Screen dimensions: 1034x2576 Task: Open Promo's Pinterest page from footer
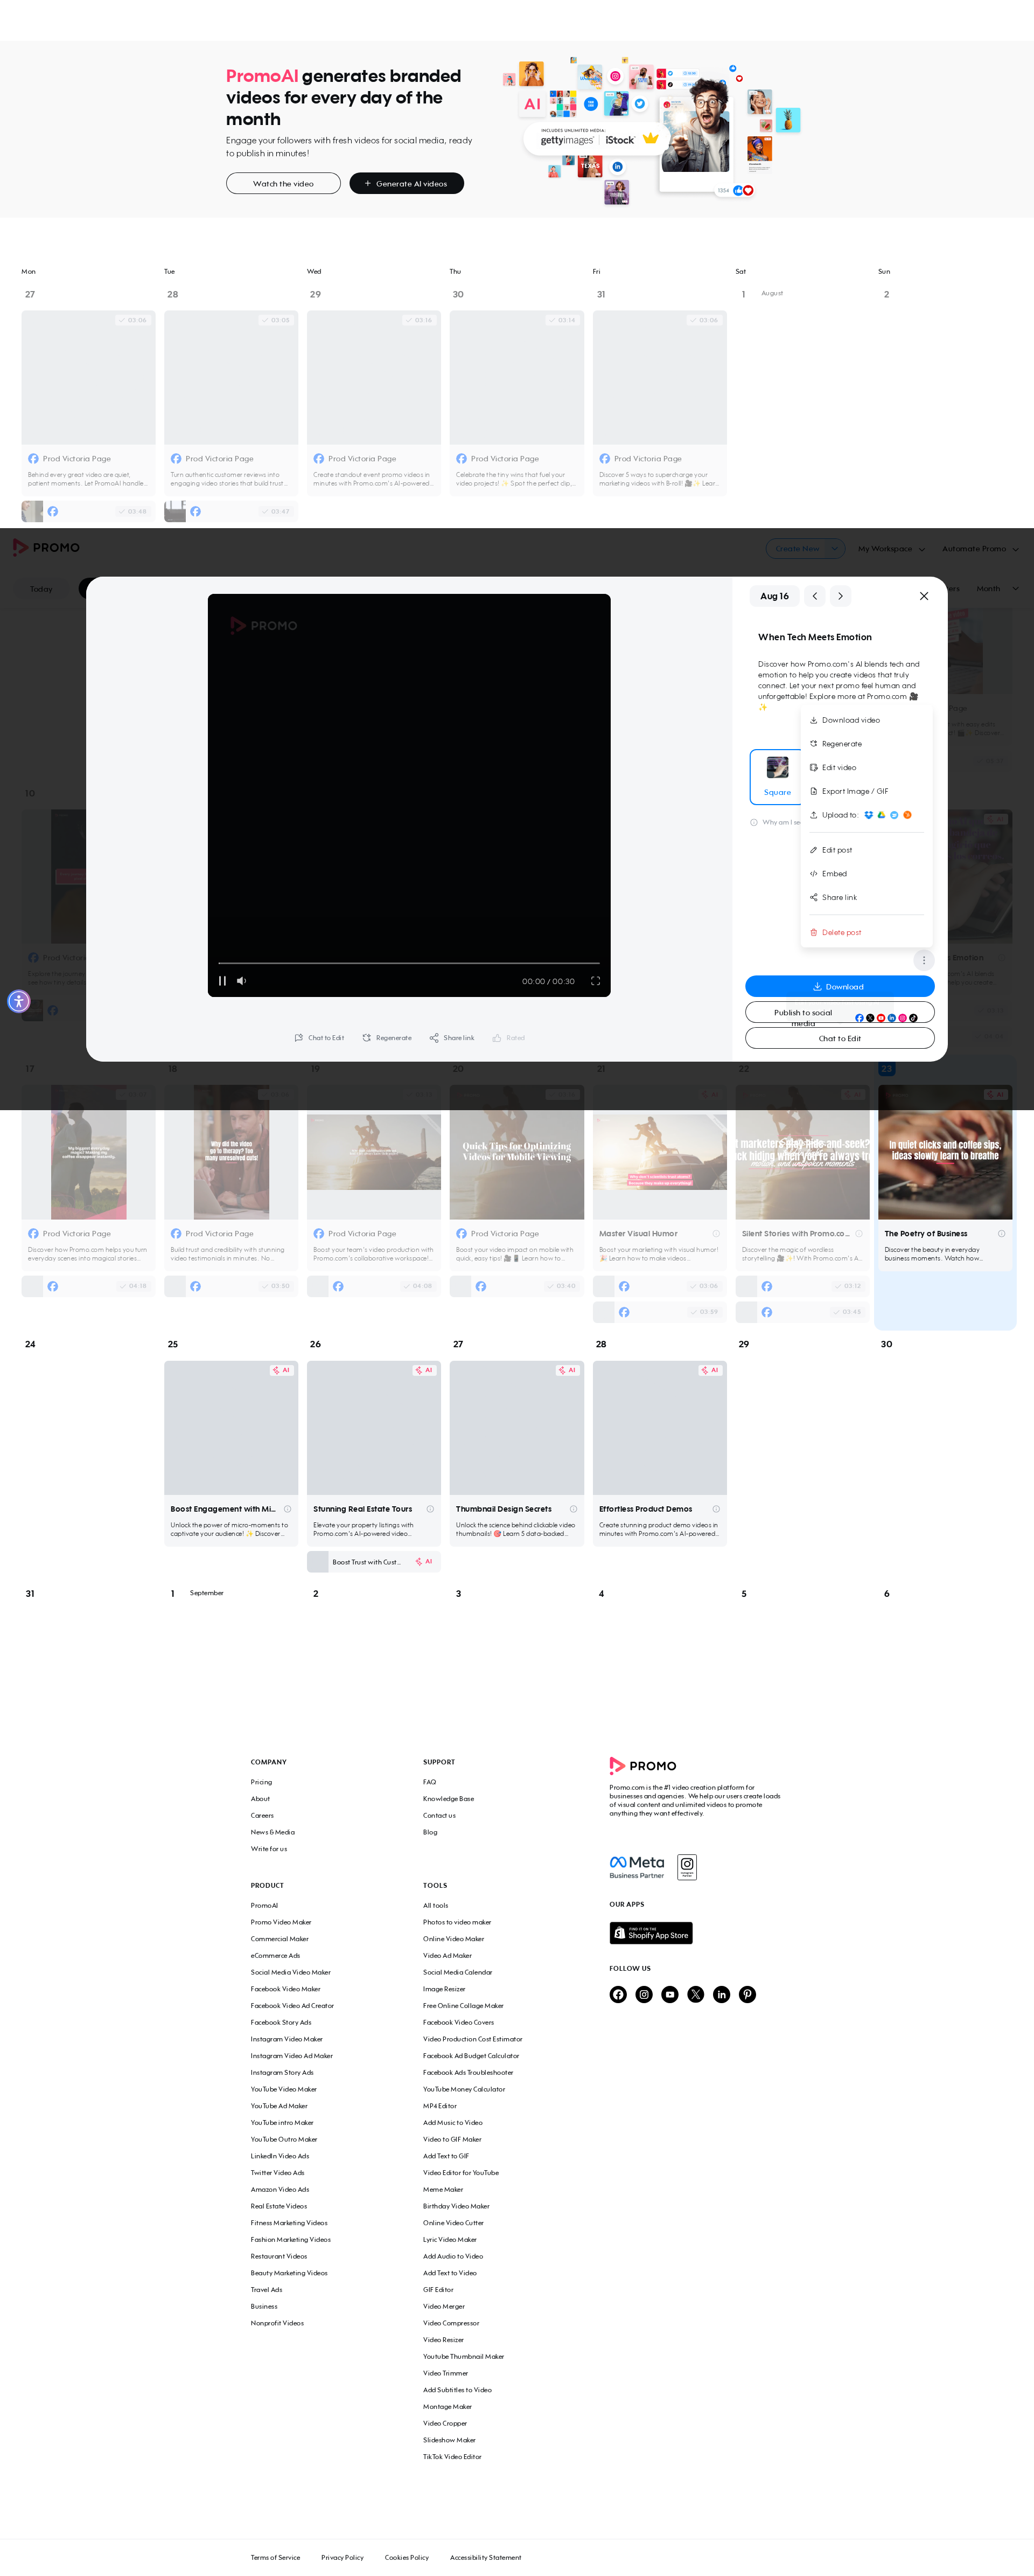click(x=748, y=1995)
